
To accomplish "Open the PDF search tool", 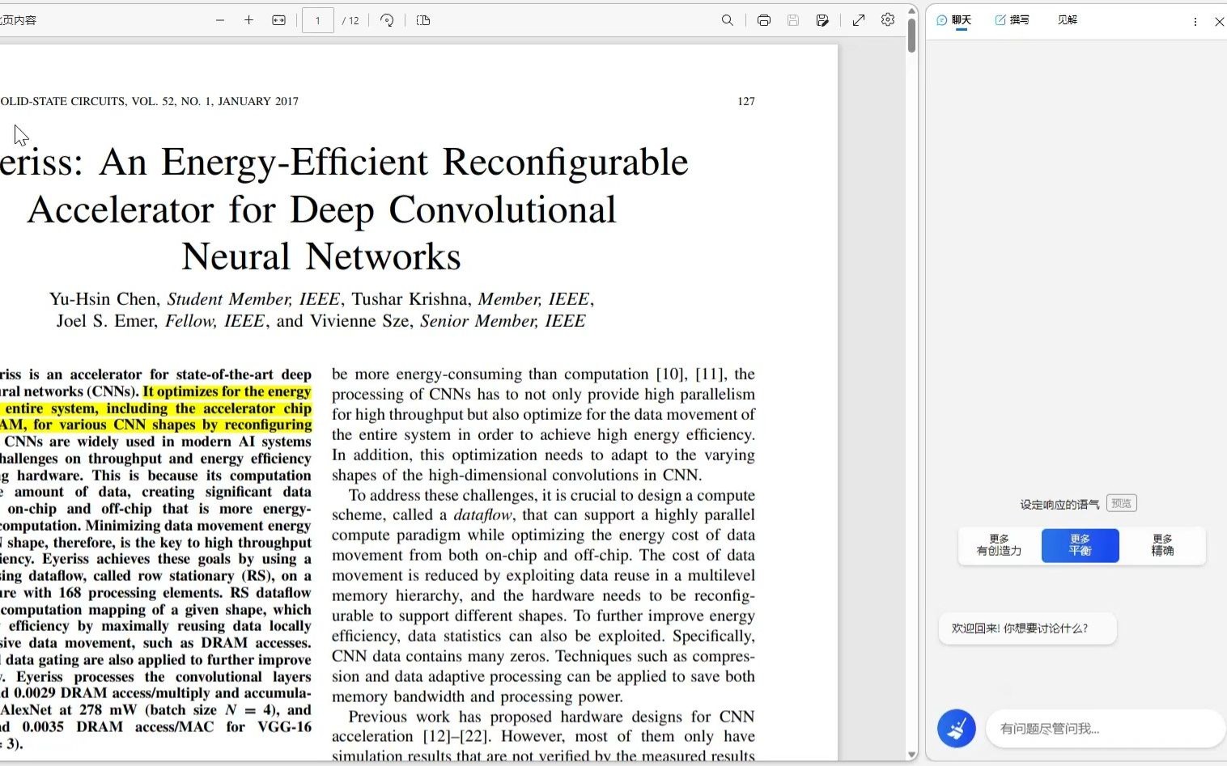I will (728, 20).
